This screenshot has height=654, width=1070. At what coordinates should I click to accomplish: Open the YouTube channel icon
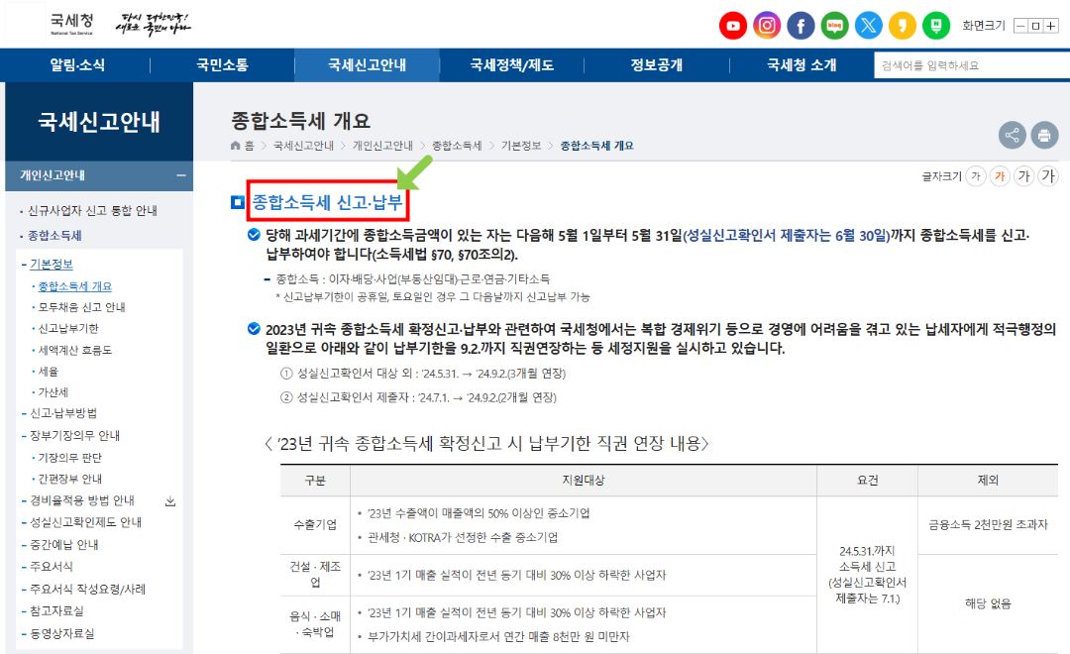coord(733,26)
